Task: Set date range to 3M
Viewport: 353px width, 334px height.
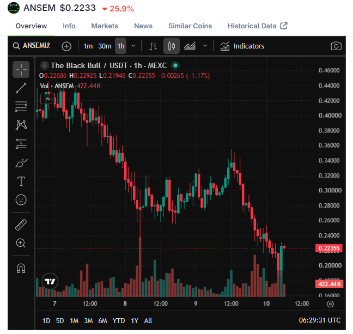Action: pos(88,321)
